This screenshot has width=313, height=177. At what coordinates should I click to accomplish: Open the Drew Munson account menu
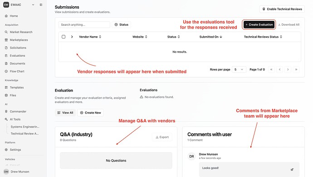tap(20, 172)
